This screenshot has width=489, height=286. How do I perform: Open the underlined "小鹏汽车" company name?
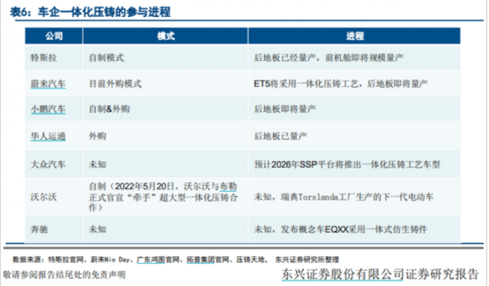pyautogui.click(x=48, y=109)
